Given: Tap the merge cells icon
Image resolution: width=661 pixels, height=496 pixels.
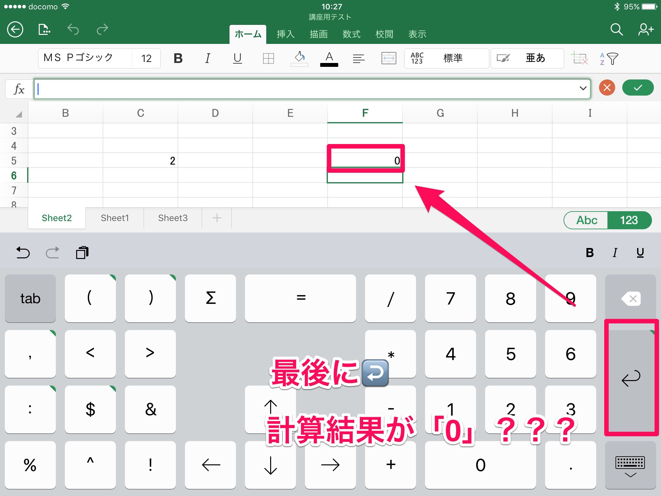Looking at the screenshot, I should (389, 58).
